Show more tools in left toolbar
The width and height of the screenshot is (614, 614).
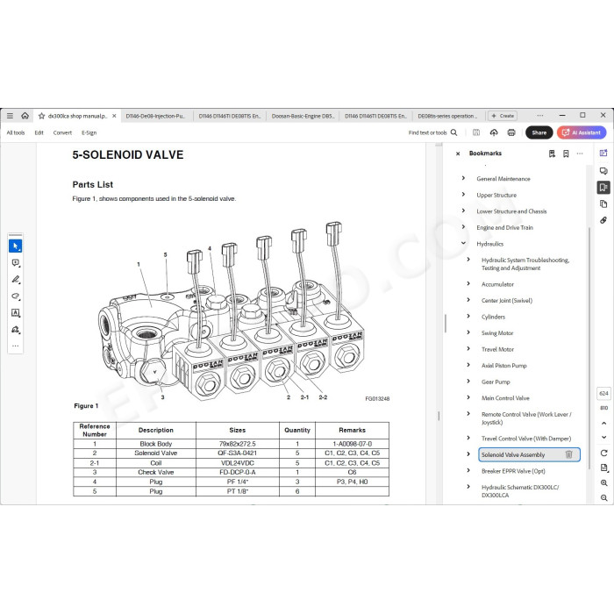[x=15, y=346]
